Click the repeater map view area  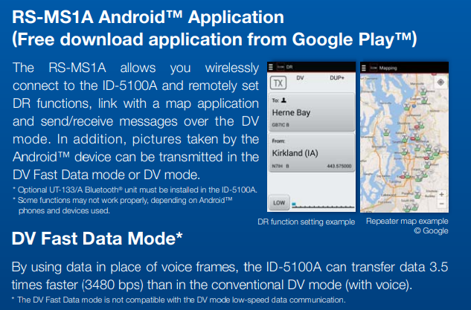pyautogui.click(x=402, y=141)
